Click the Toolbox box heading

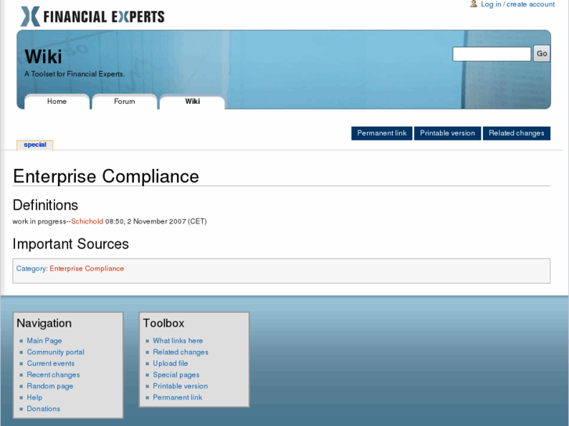click(164, 323)
